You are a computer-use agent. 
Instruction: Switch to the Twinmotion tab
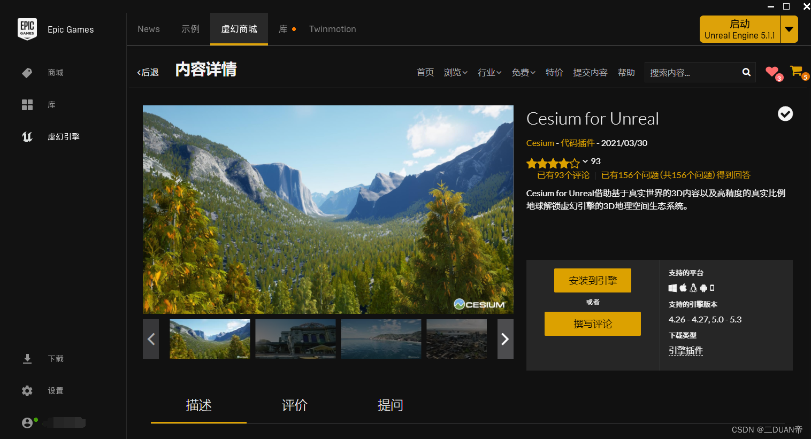tap(332, 29)
